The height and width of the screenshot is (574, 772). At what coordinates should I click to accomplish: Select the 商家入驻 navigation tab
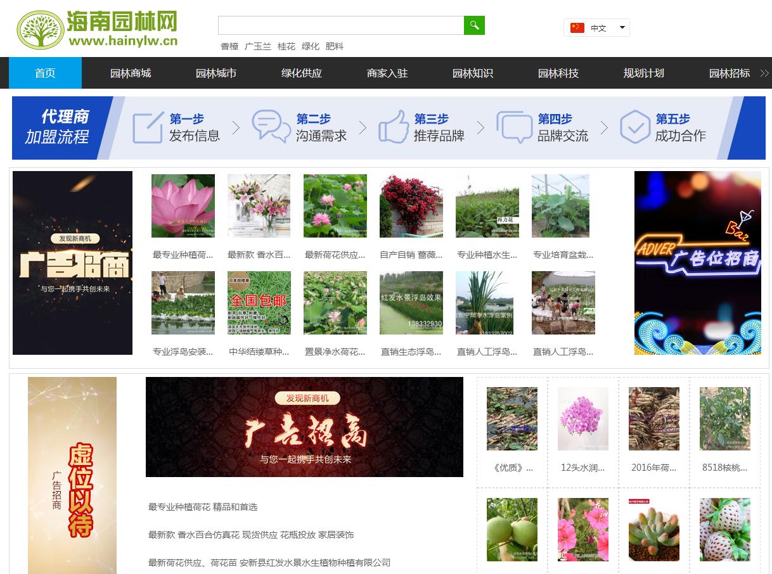point(387,73)
